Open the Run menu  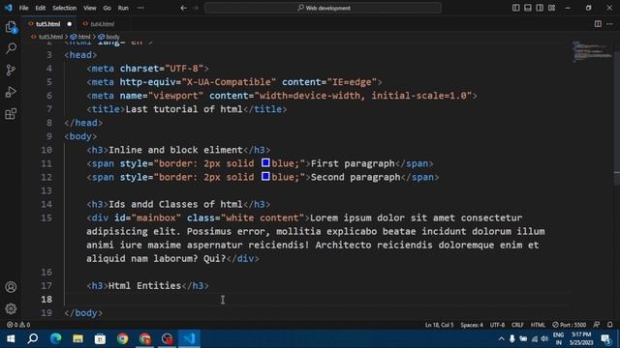123,8
